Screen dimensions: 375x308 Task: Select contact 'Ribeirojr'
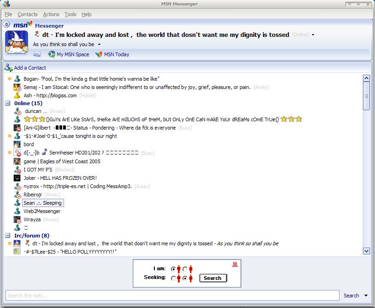point(33,195)
